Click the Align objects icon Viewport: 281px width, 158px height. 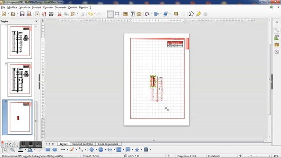tap(156, 14)
